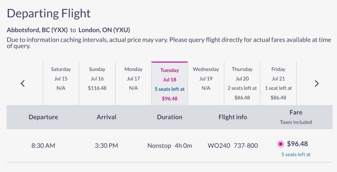The width and height of the screenshot is (337, 172).
Task: Click the 8:30 AM departure time
Action: tap(43, 145)
